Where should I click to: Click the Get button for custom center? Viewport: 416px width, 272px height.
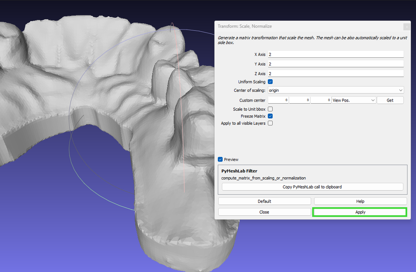tap(390, 99)
